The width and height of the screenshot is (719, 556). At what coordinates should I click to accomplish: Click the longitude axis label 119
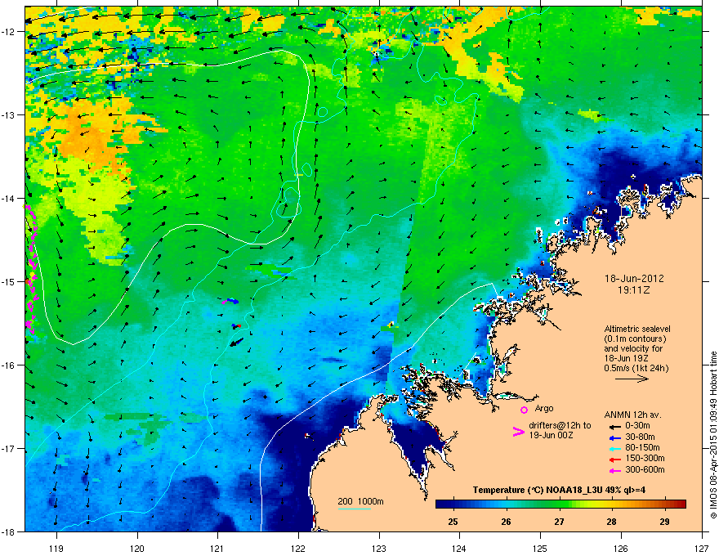[x=56, y=548]
